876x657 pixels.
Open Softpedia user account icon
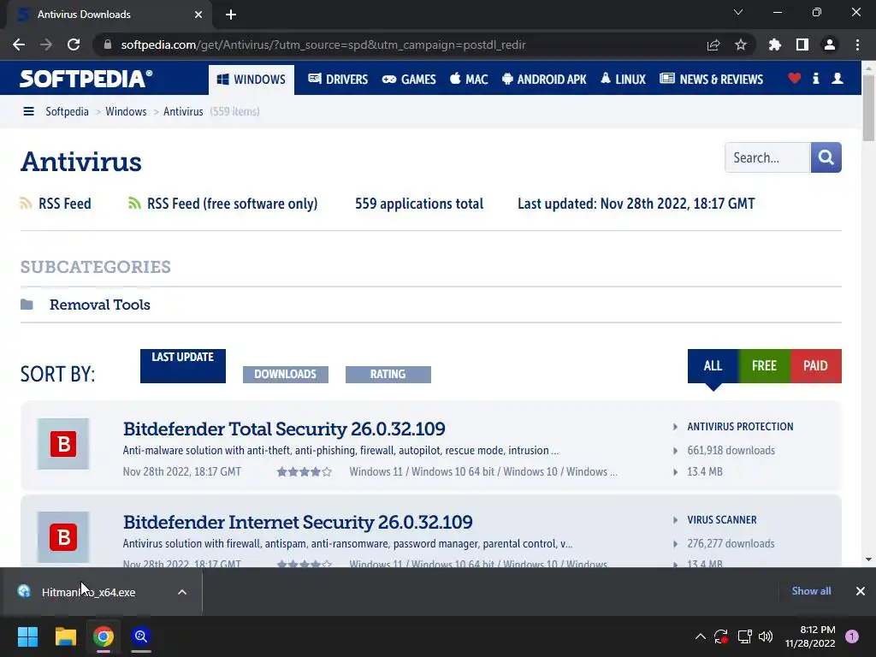(x=838, y=79)
